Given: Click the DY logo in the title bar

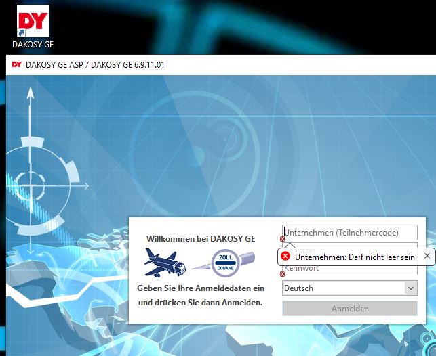Looking at the screenshot, I should (17, 65).
